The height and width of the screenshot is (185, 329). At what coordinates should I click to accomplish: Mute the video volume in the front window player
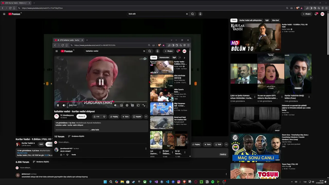(x=64, y=105)
